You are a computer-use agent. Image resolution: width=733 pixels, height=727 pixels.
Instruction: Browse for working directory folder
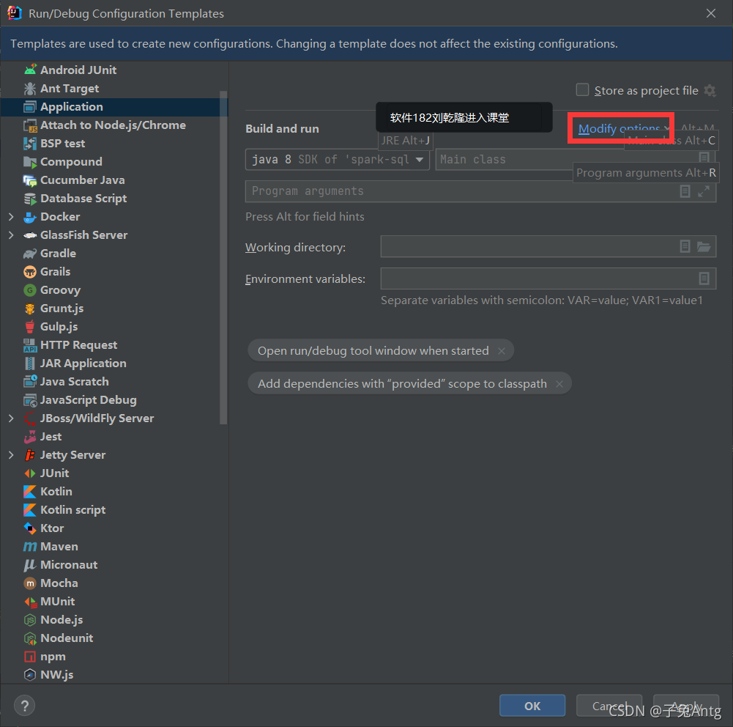pyautogui.click(x=704, y=246)
